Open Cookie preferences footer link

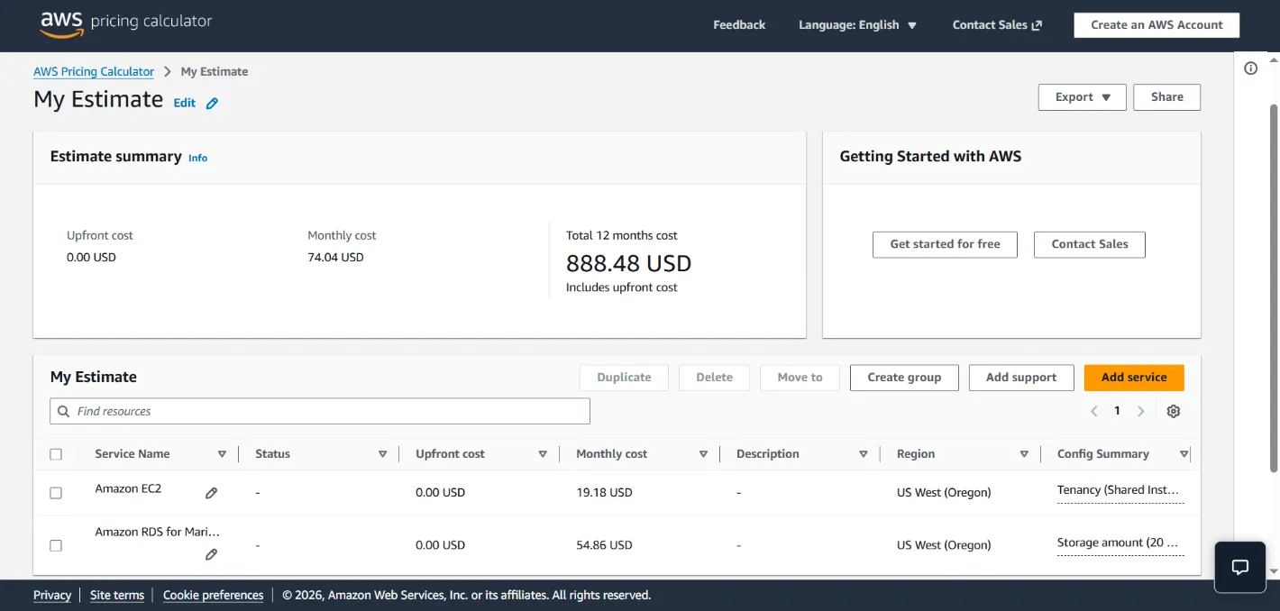tap(214, 595)
